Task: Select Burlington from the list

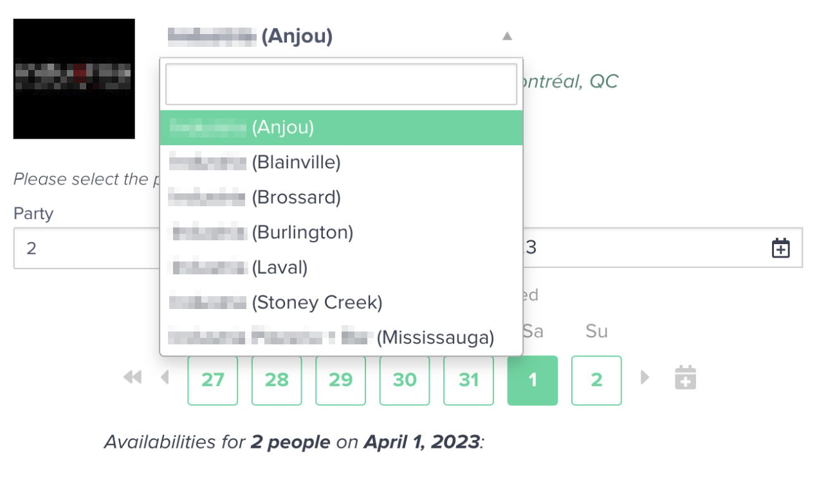Action: [x=341, y=232]
